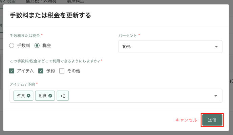Uncheck the アイテム checkbox
This screenshot has height=135, width=233.
click(12, 71)
